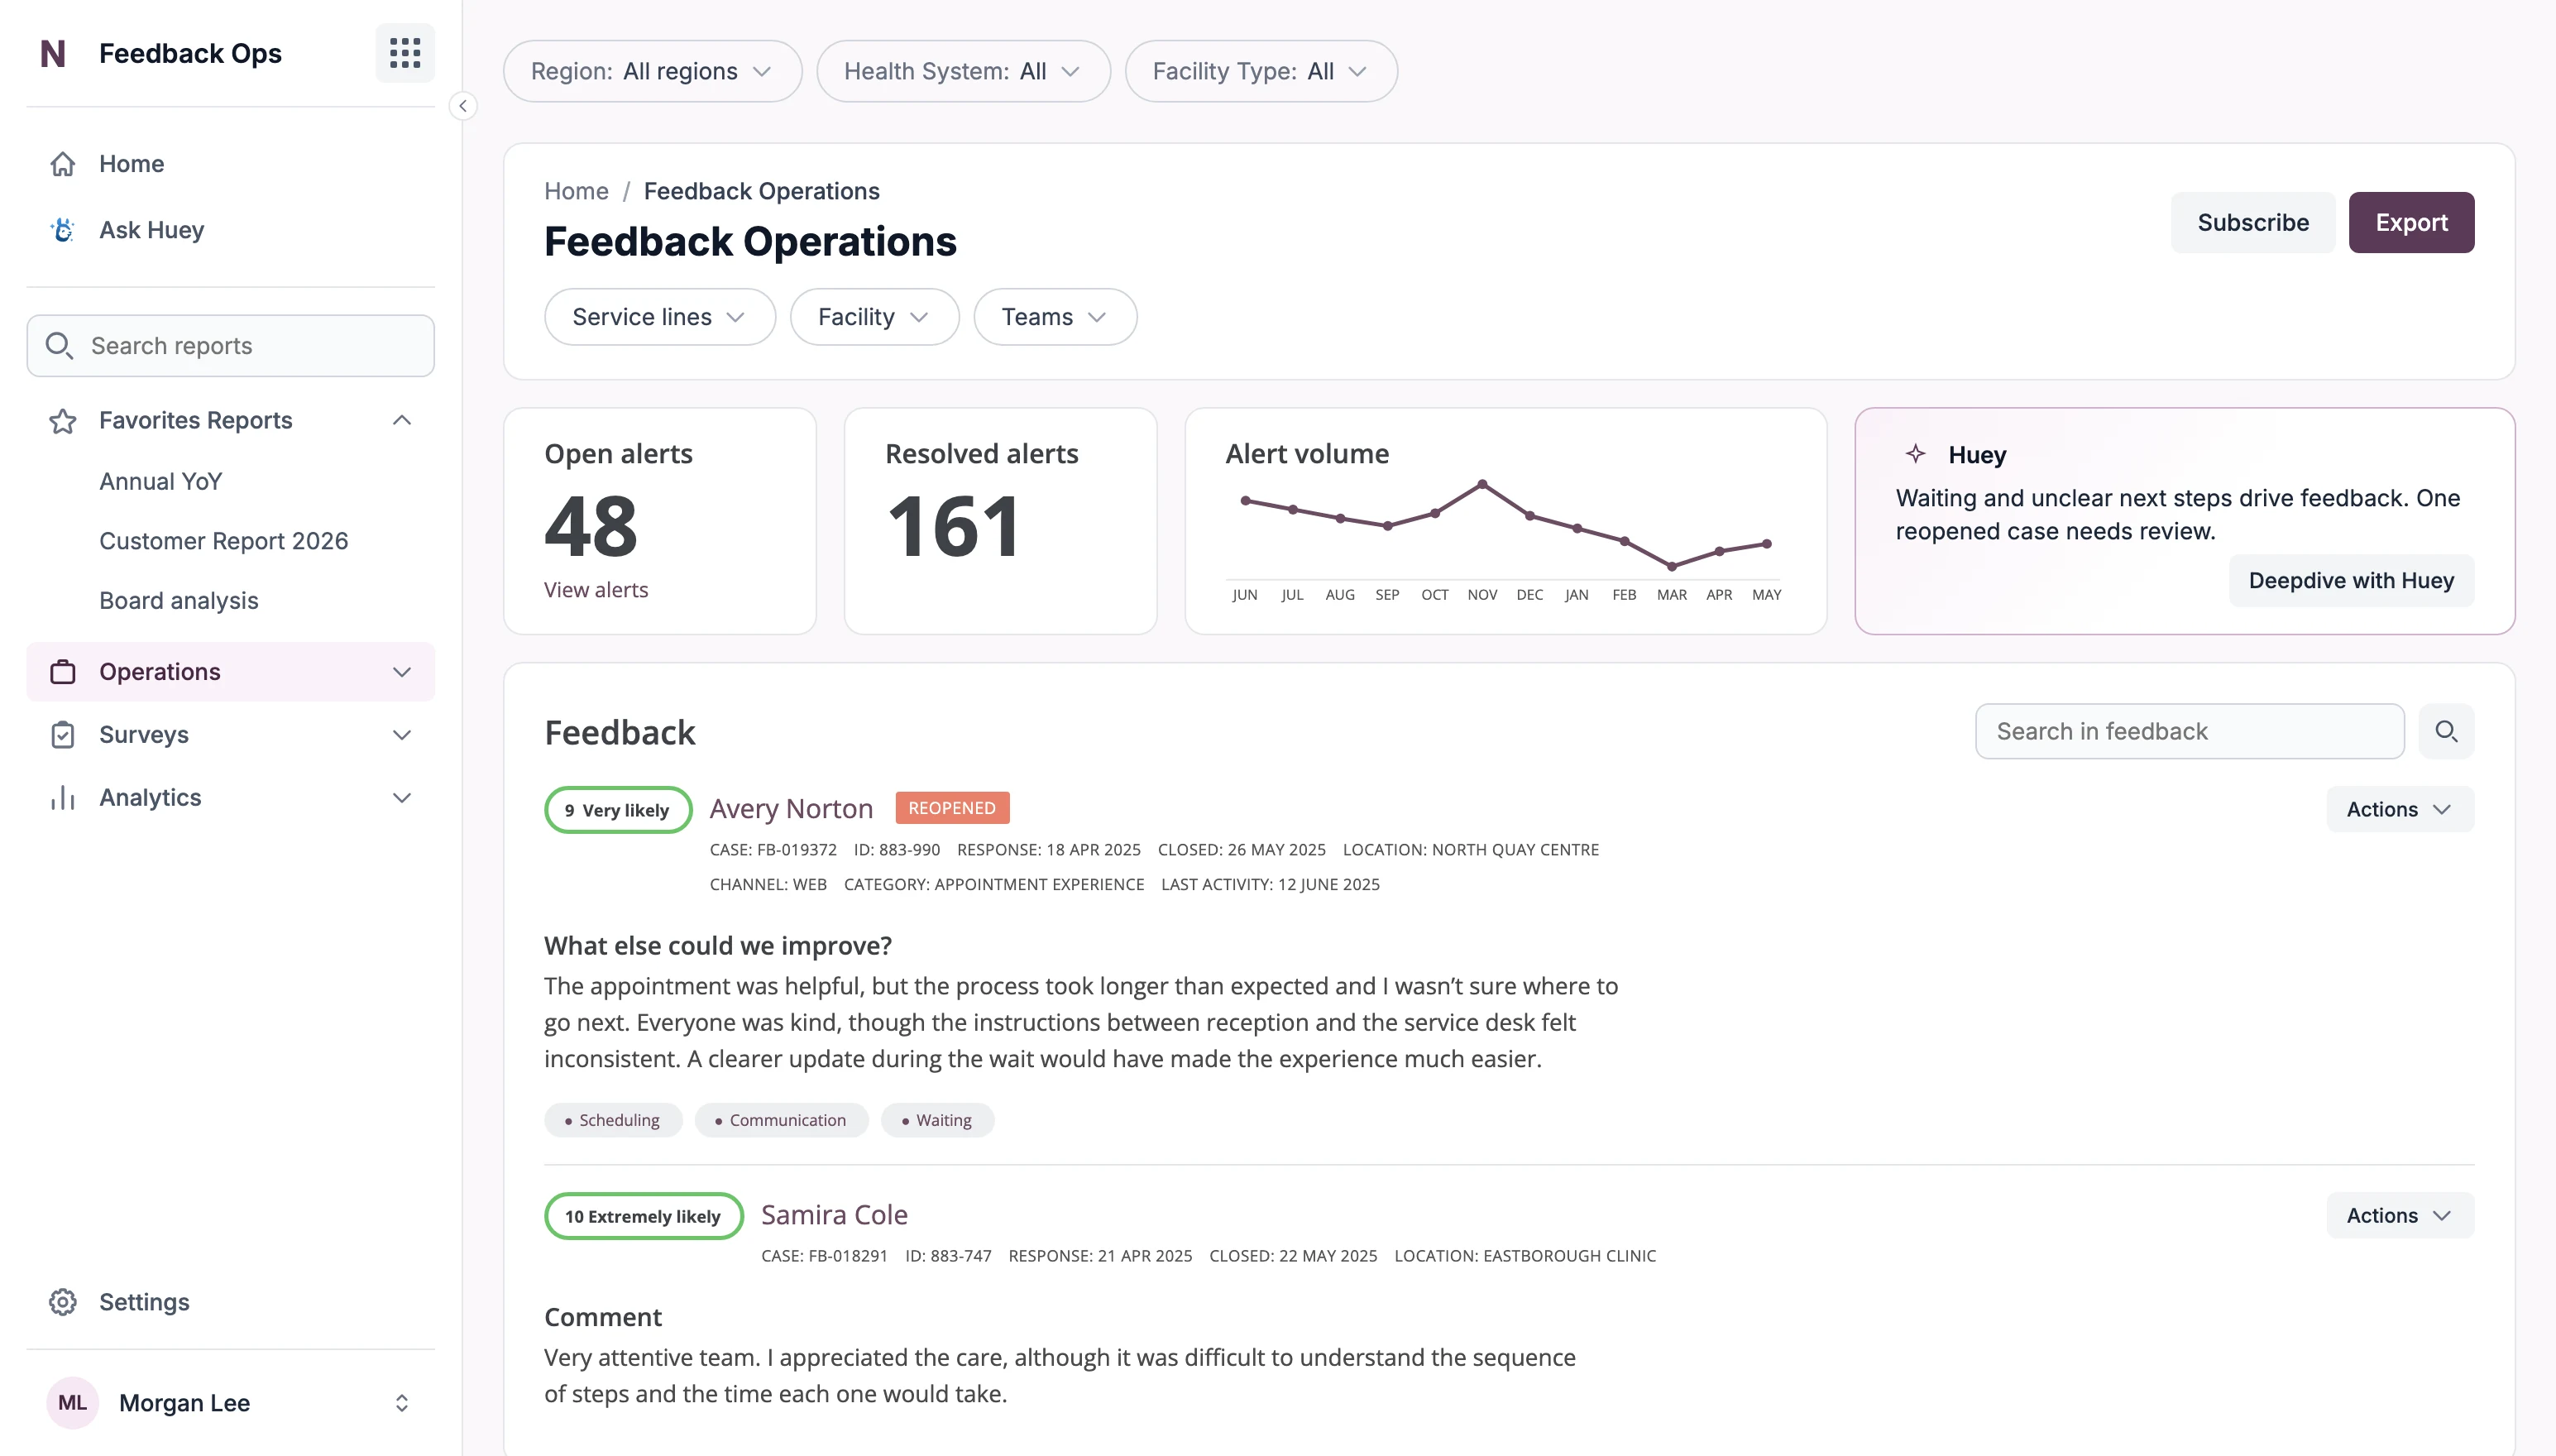The height and width of the screenshot is (1456, 2556).
Task: Click the Waiting tag chip
Action: pos(938,1120)
